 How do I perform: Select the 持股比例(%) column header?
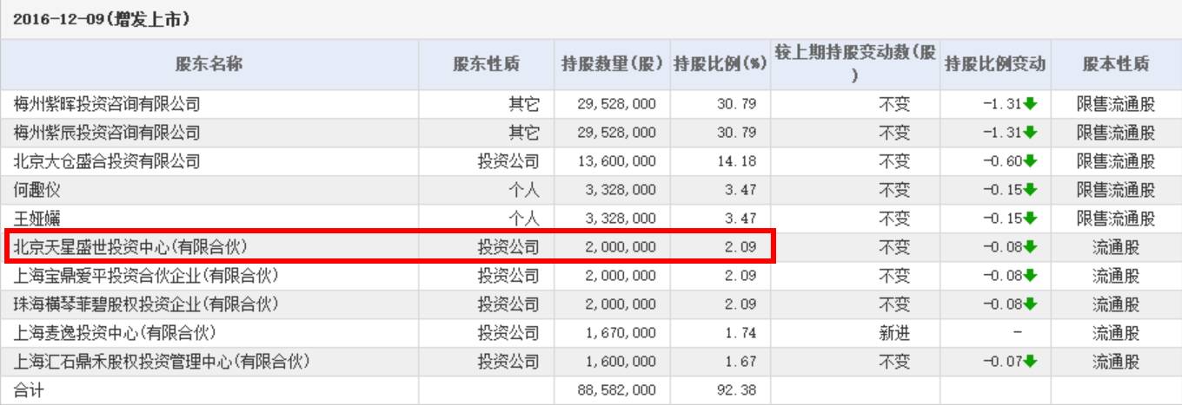(x=719, y=64)
